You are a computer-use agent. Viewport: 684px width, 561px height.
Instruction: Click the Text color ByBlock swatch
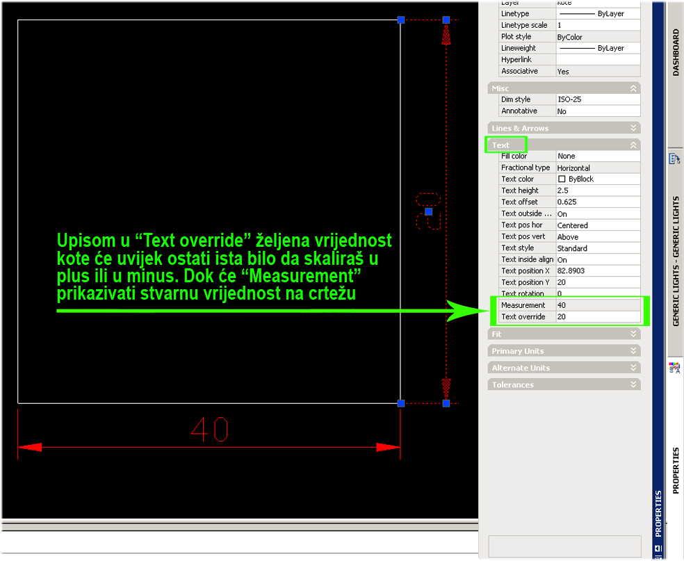(x=562, y=179)
